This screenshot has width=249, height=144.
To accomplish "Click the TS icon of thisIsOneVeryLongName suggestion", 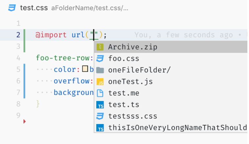I will click(x=100, y=128).
